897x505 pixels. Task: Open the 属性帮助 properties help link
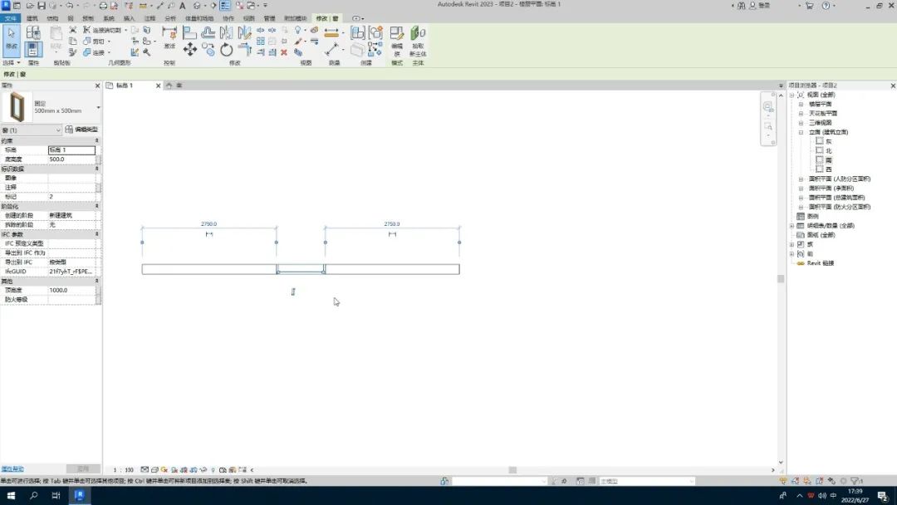coord(12,469)
